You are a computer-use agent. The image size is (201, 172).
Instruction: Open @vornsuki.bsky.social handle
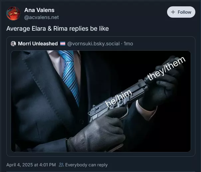tap(93, 44)
